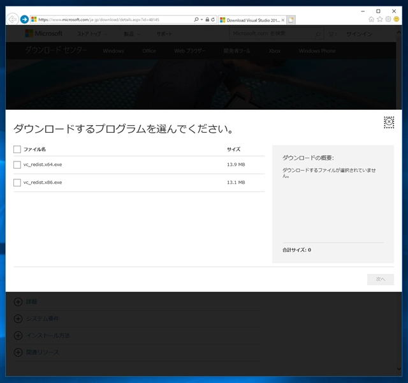Click the サインイン link
The height and width of the screenshot is (383, 408).
[x=359, y=34]
